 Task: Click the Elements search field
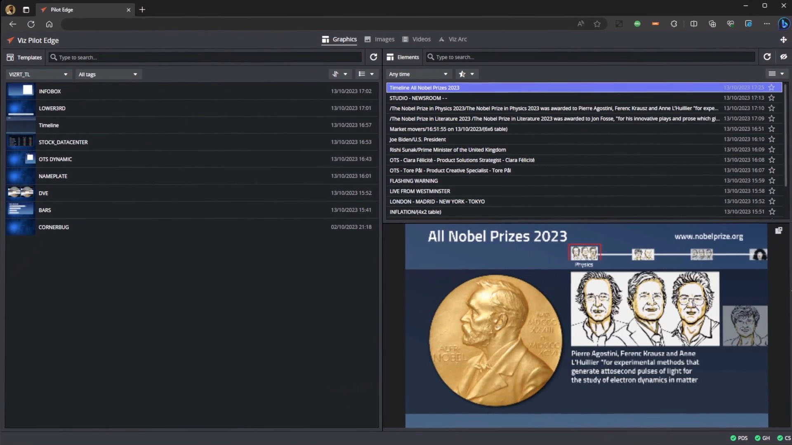click(x=591, y=57)
